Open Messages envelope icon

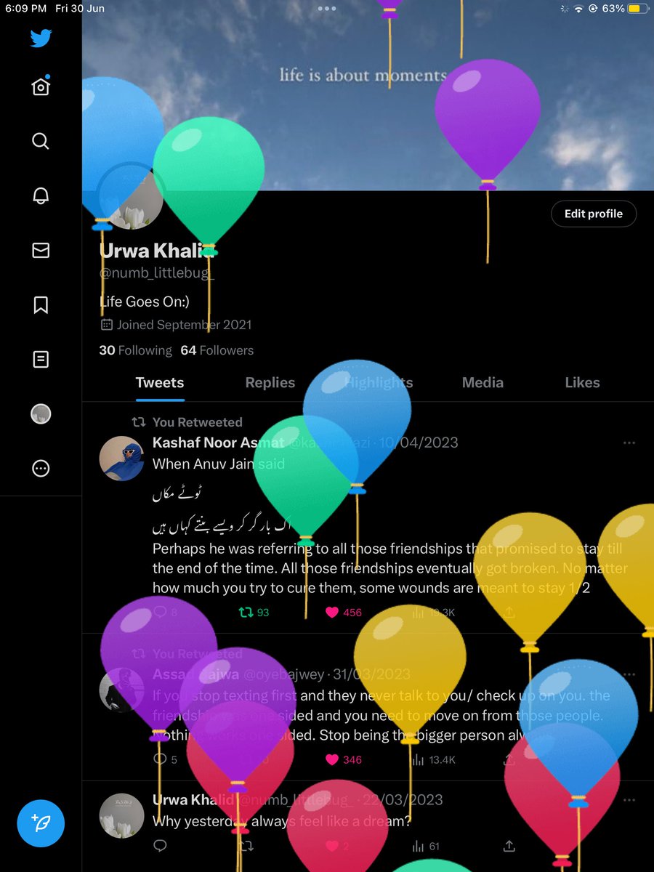(x=41, y=250)
